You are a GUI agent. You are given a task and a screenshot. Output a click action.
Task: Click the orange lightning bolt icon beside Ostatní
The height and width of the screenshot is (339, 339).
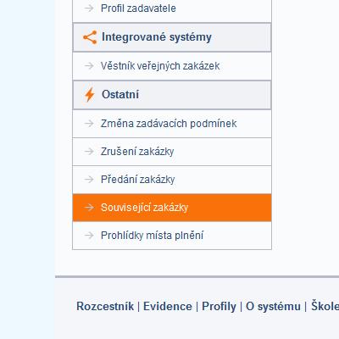pos(90,95)
